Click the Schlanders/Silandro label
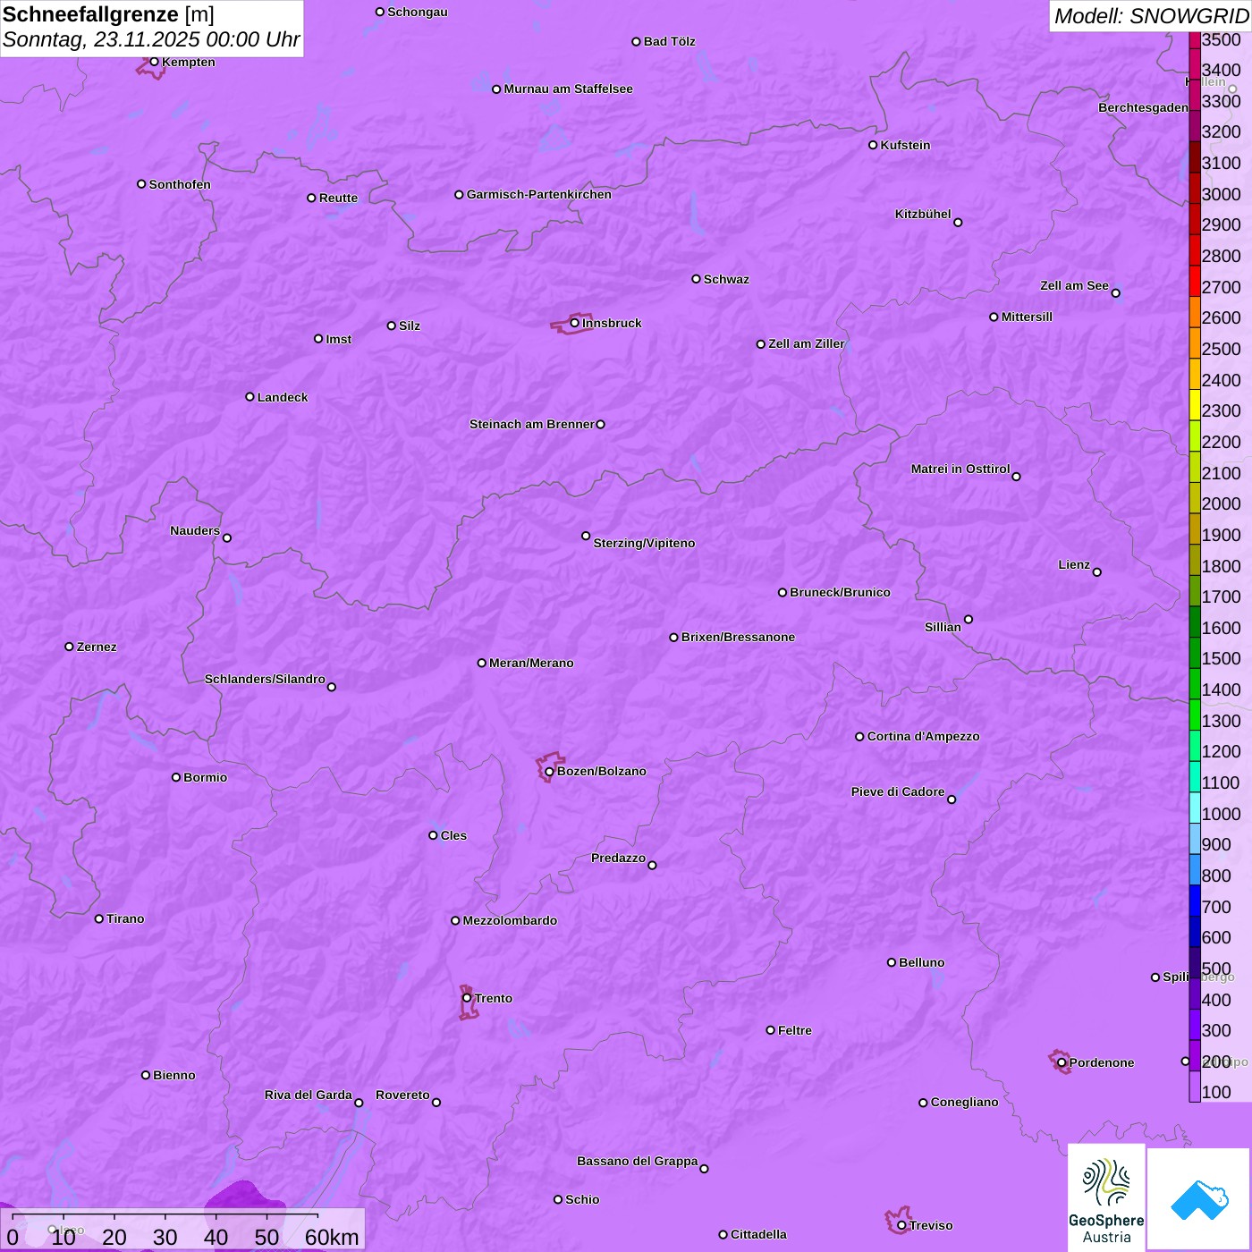This screenshot has width=1252, height=1252. (x=265, y=679)
